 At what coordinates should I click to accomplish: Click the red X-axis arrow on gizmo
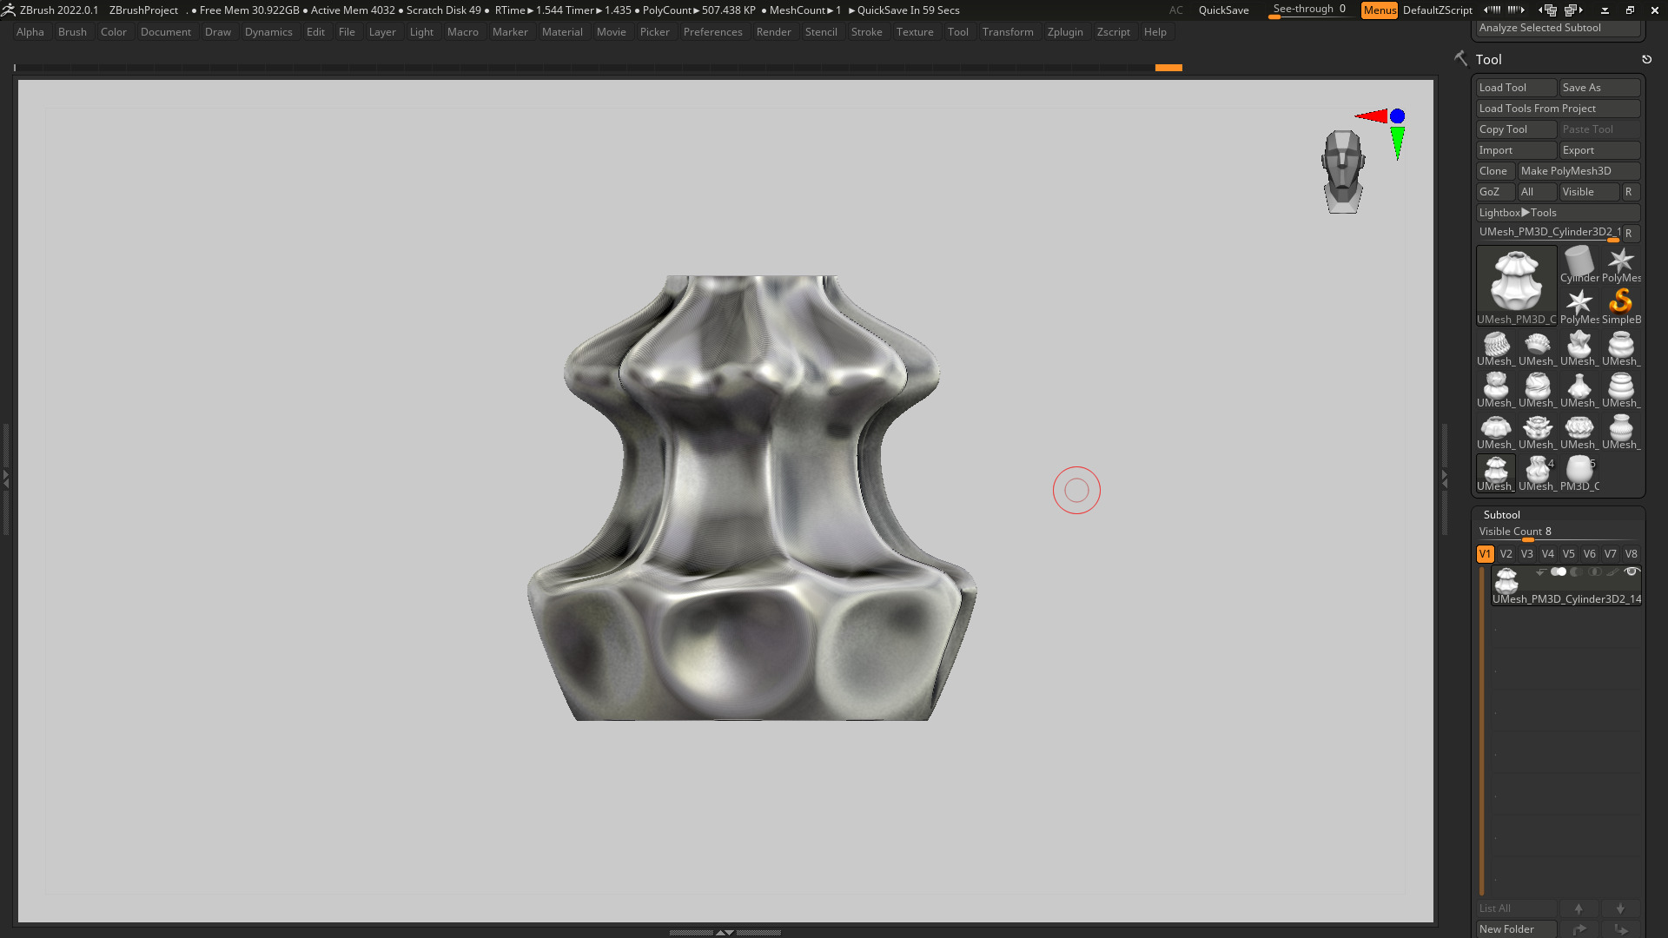(x=1372, y=116)
